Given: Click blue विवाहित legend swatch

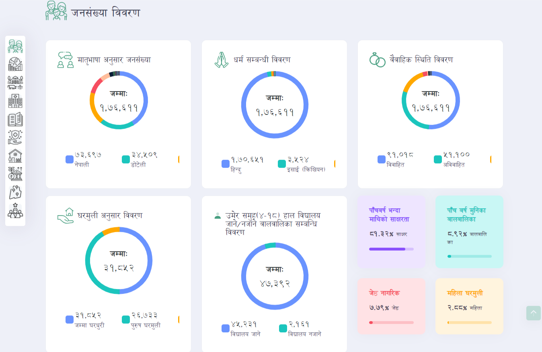Looking at the screenshot, I should [382, 159].
